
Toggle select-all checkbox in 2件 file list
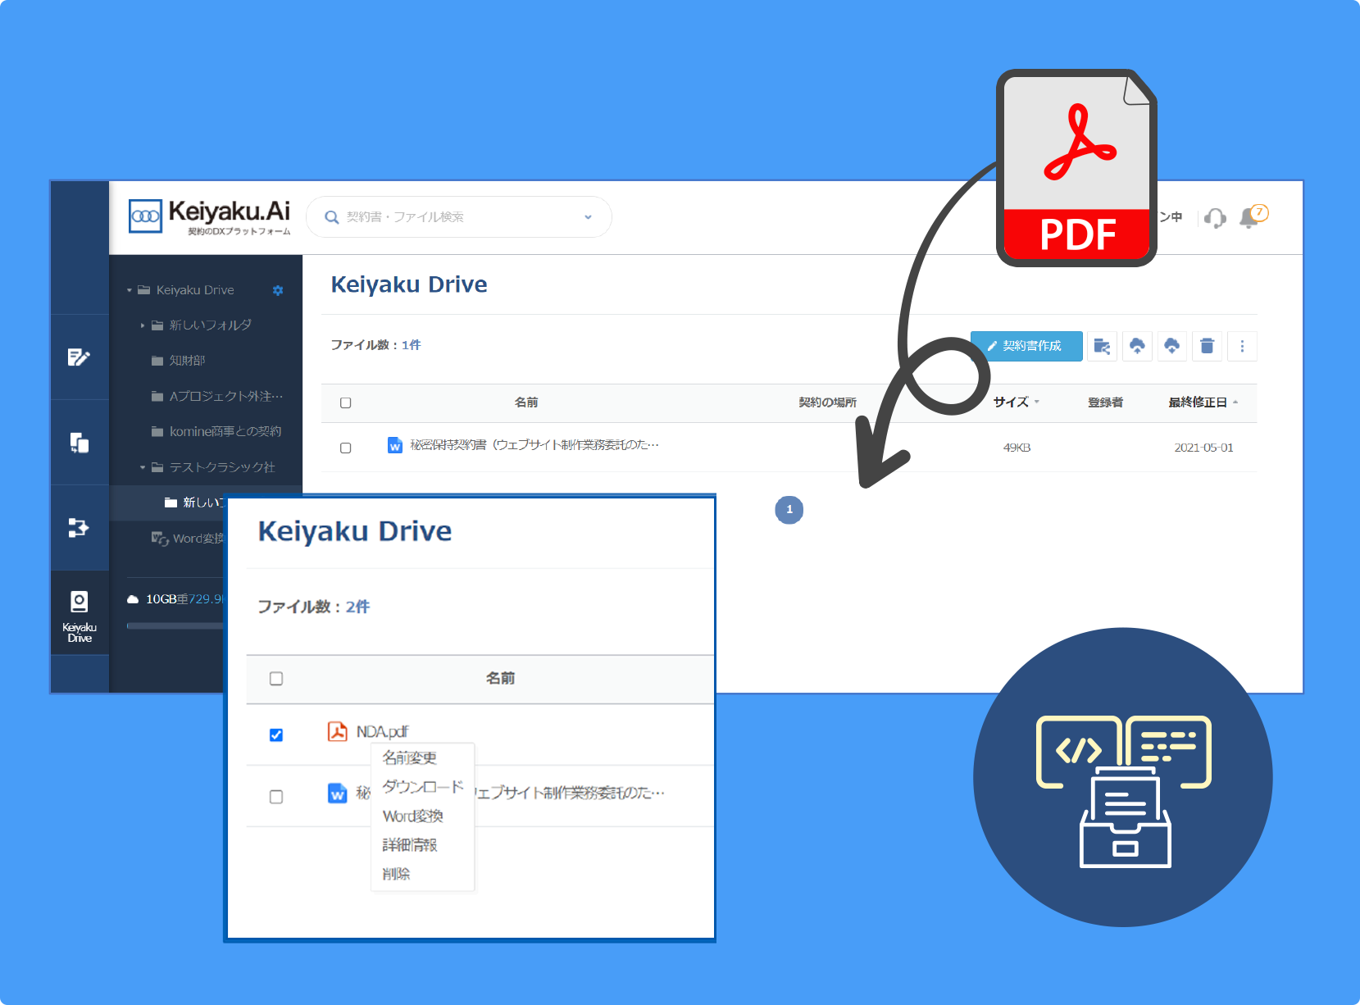[x=276, y=679]
